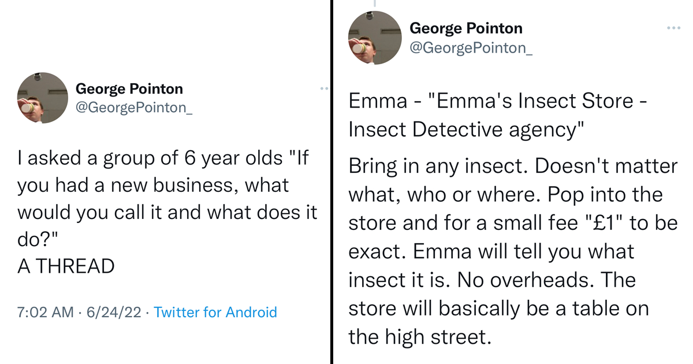This screenshot has width=693, height=364.
Task: Open more options on Emma's Insect Store tweet
Action: tap(673, 28)
